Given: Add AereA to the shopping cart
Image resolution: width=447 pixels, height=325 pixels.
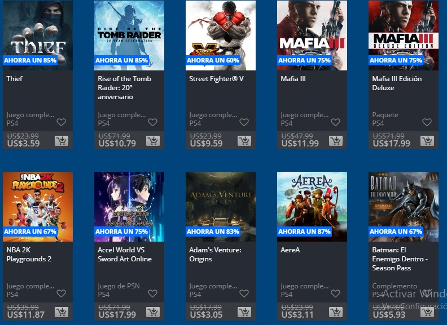Looking at the screenshot, I should pyautogui.click(x=335, y=312).
